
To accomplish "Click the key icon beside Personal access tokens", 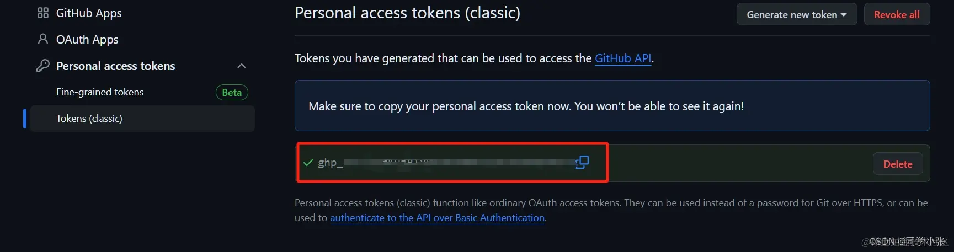I will point(43,66).
